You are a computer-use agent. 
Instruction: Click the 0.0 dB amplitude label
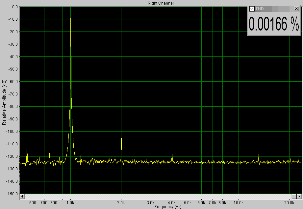coord(15,7)
